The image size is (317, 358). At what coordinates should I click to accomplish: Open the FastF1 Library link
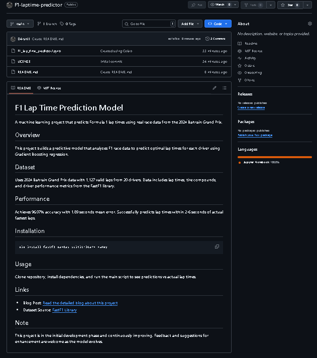[x=65, y=310]
